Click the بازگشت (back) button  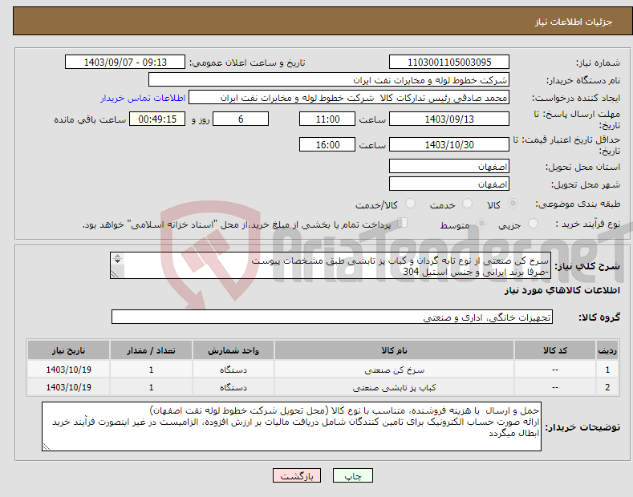[x=297, y=475]
